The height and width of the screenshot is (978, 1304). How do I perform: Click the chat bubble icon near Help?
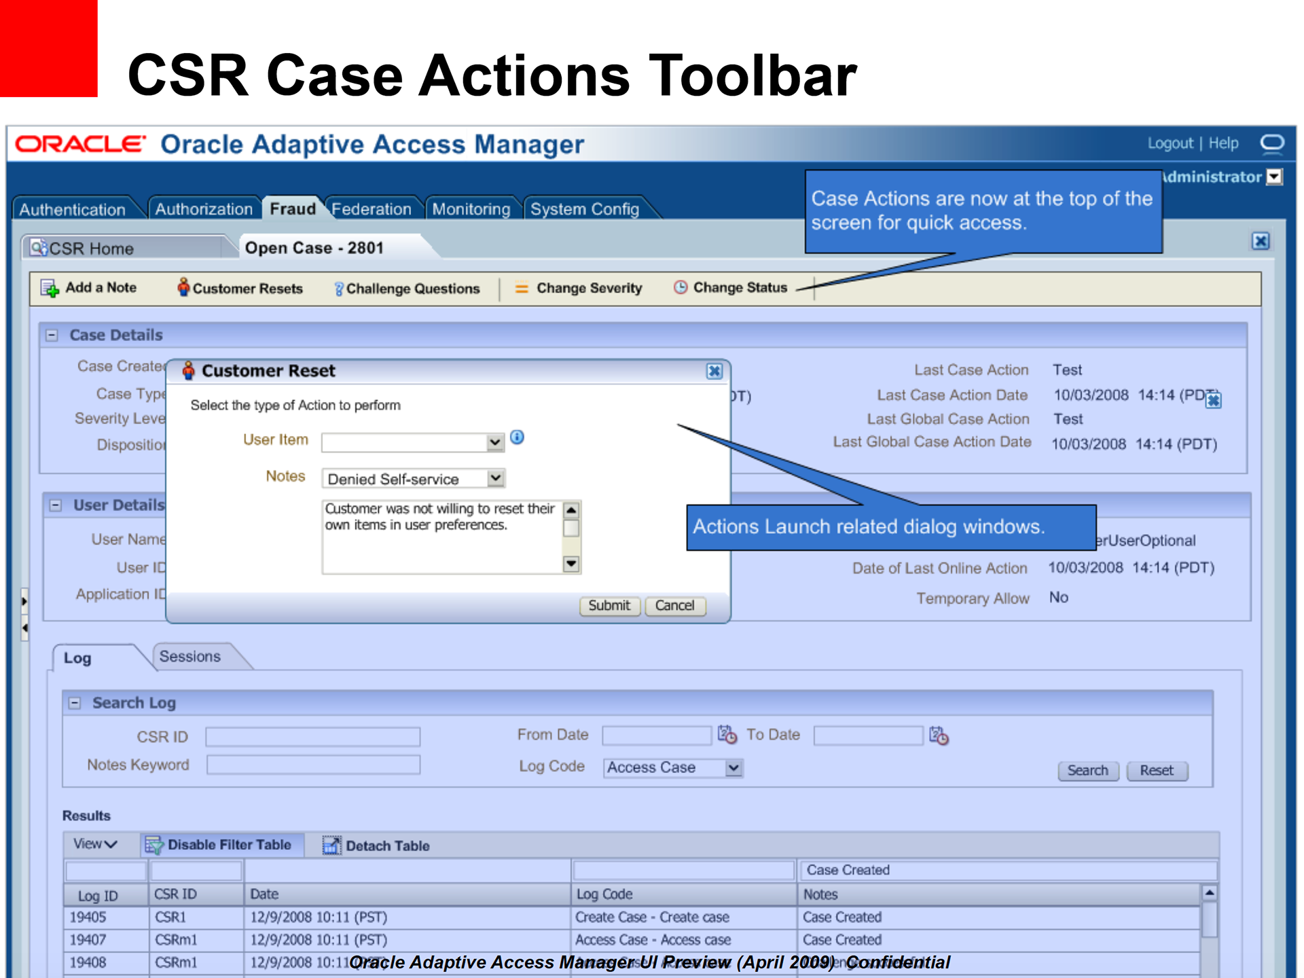[1272, 144]
